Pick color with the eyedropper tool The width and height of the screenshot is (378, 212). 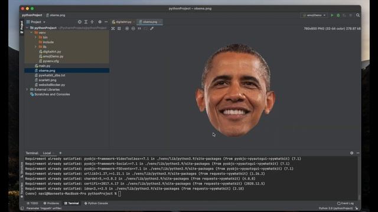[152, 28]
